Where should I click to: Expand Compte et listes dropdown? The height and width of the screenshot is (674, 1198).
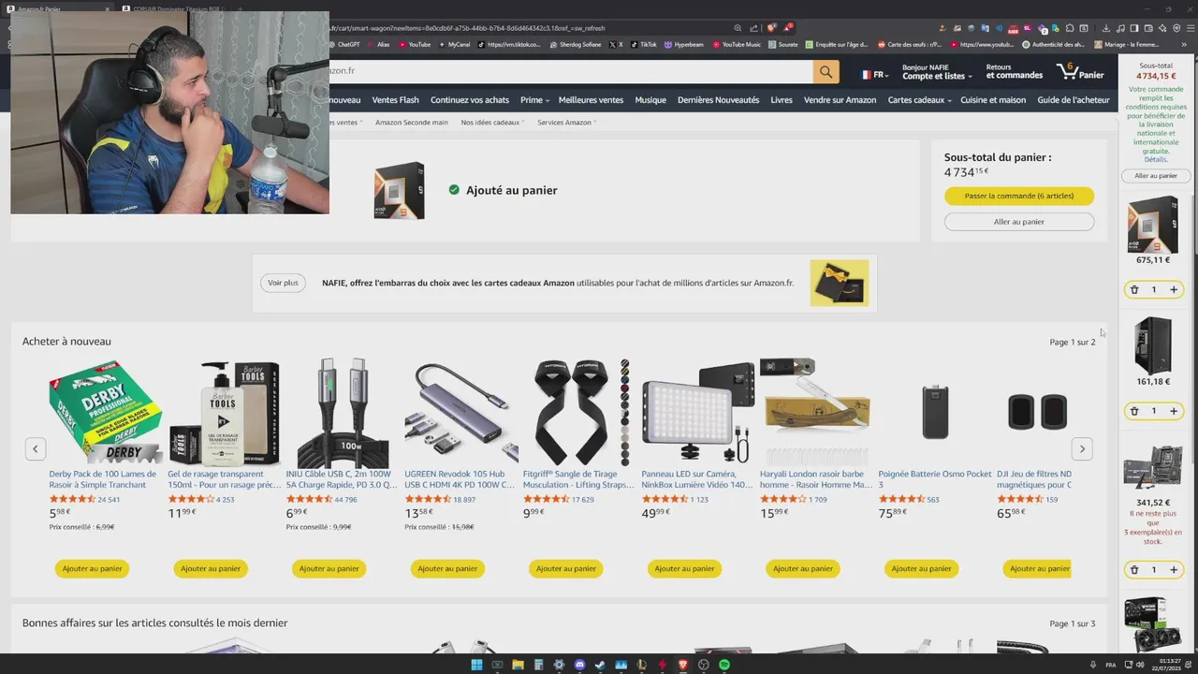937,71
